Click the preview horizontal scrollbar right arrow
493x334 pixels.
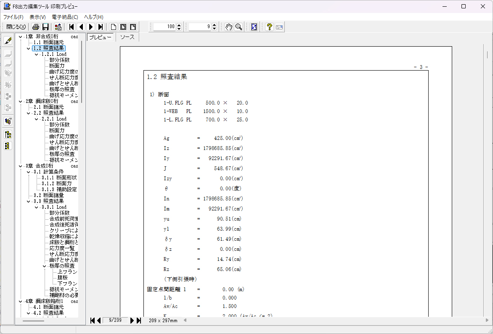pos(488,320)
